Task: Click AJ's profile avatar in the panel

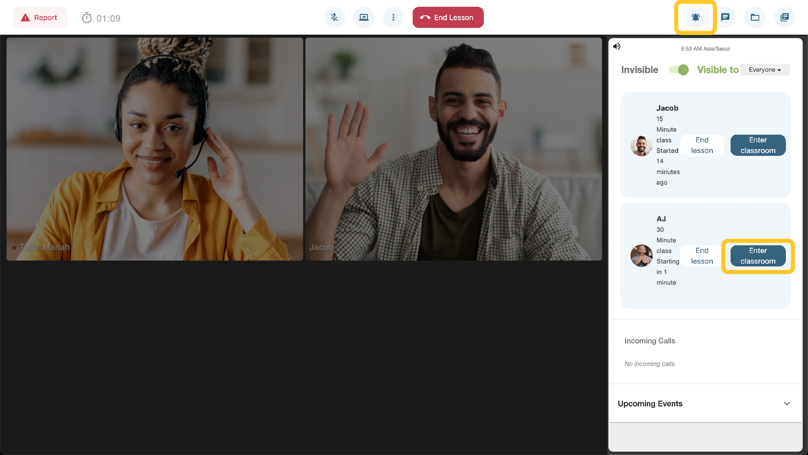Action: 642,256
